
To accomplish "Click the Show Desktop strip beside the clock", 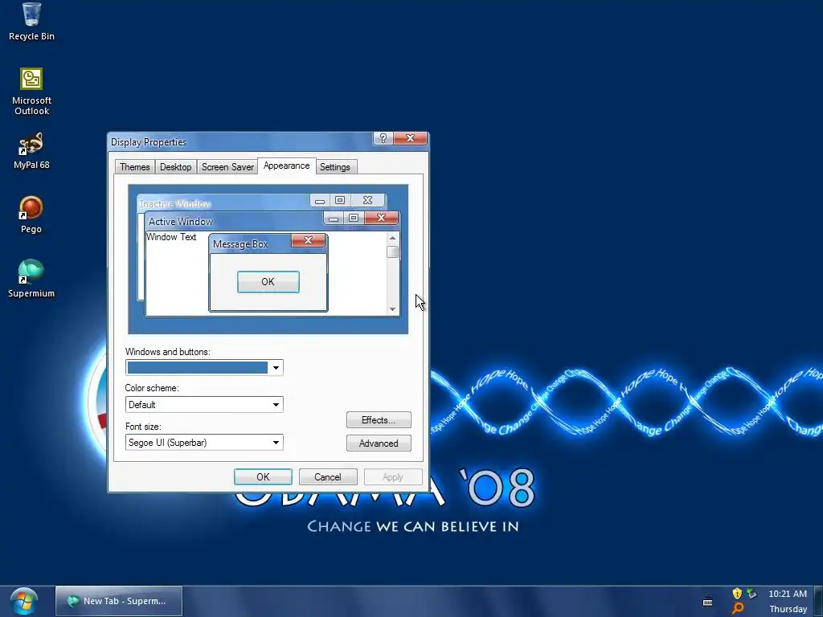I will click(x=817, y=601).
